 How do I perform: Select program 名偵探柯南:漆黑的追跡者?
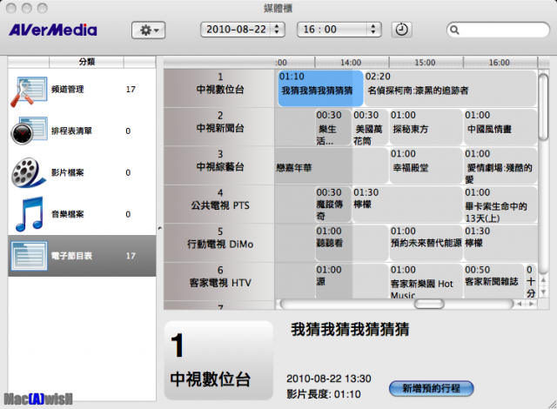point(451,88)
